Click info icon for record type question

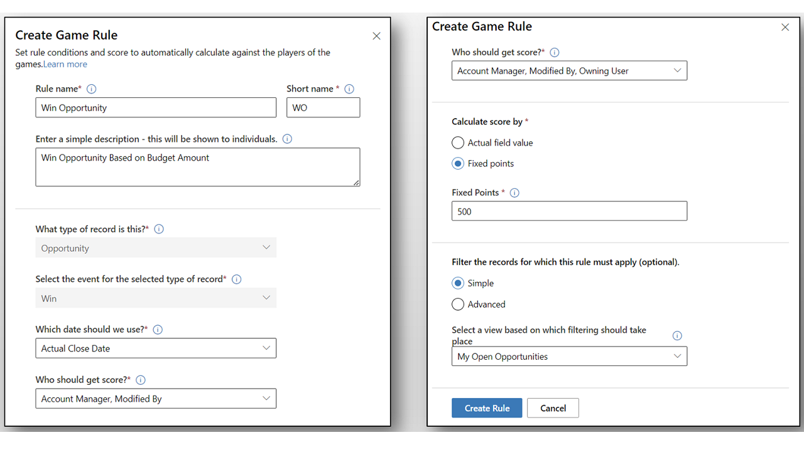click(x=159, y=229)
